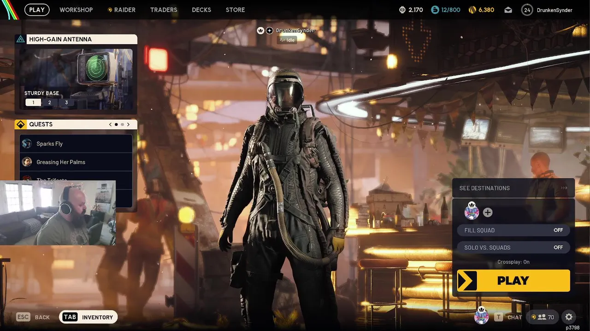Click the squad leader avatar
Viewport: 590px width, 331px height.
tap(472, 211)
